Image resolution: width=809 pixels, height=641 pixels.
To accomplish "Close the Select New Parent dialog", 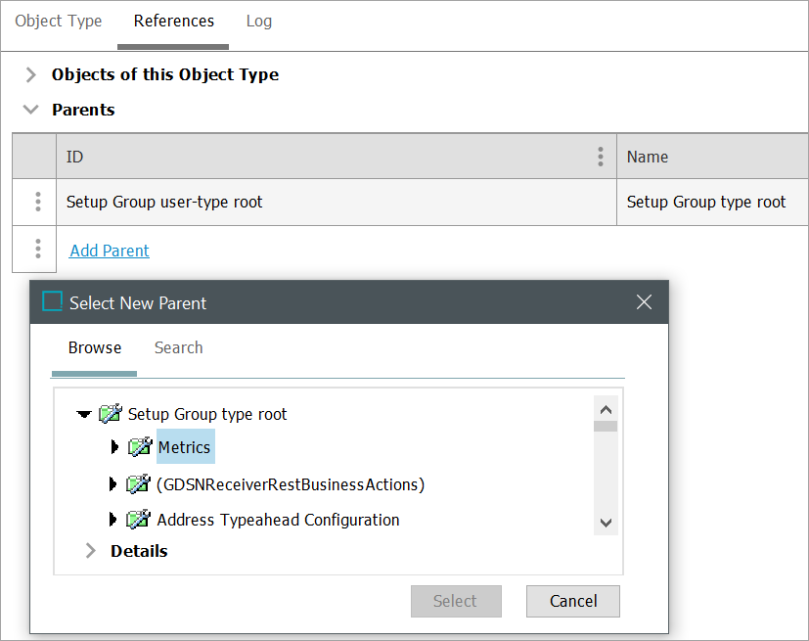I will pos(644,302).
